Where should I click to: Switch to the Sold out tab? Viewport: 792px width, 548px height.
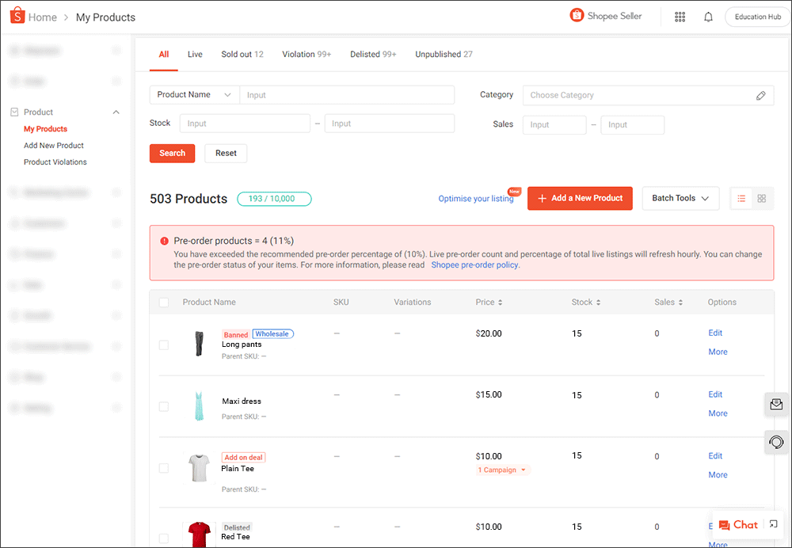click(x=242, y=54)
